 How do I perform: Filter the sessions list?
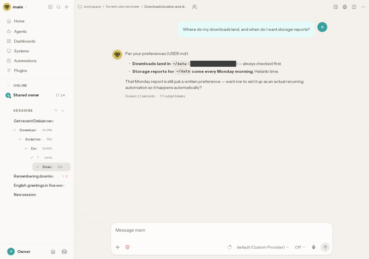pos(56,110)
